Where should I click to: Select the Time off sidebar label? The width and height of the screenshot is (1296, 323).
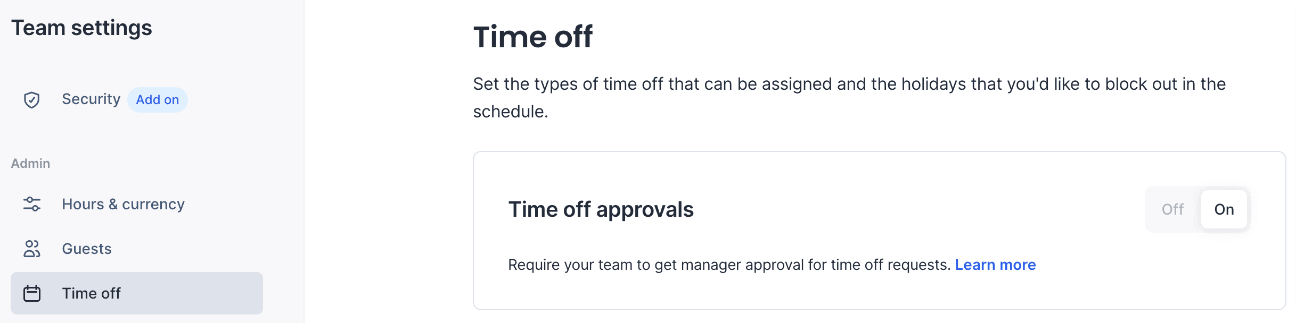point(91,293)
